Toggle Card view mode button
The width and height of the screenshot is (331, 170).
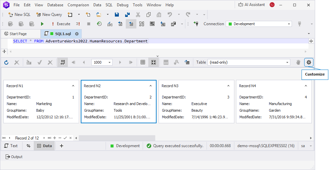pyautogui.click(x=154, y=62)
